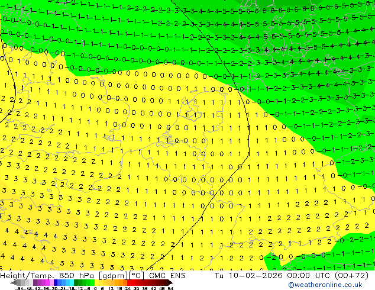Click the magenta legend swatch above -36

pyautogui.click(x=47, y=282)
